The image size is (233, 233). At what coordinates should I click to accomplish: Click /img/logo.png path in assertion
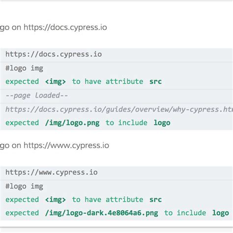click(72, 123)
